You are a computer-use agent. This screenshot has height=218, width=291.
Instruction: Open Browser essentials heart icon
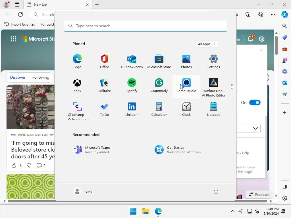click(260, 14)
